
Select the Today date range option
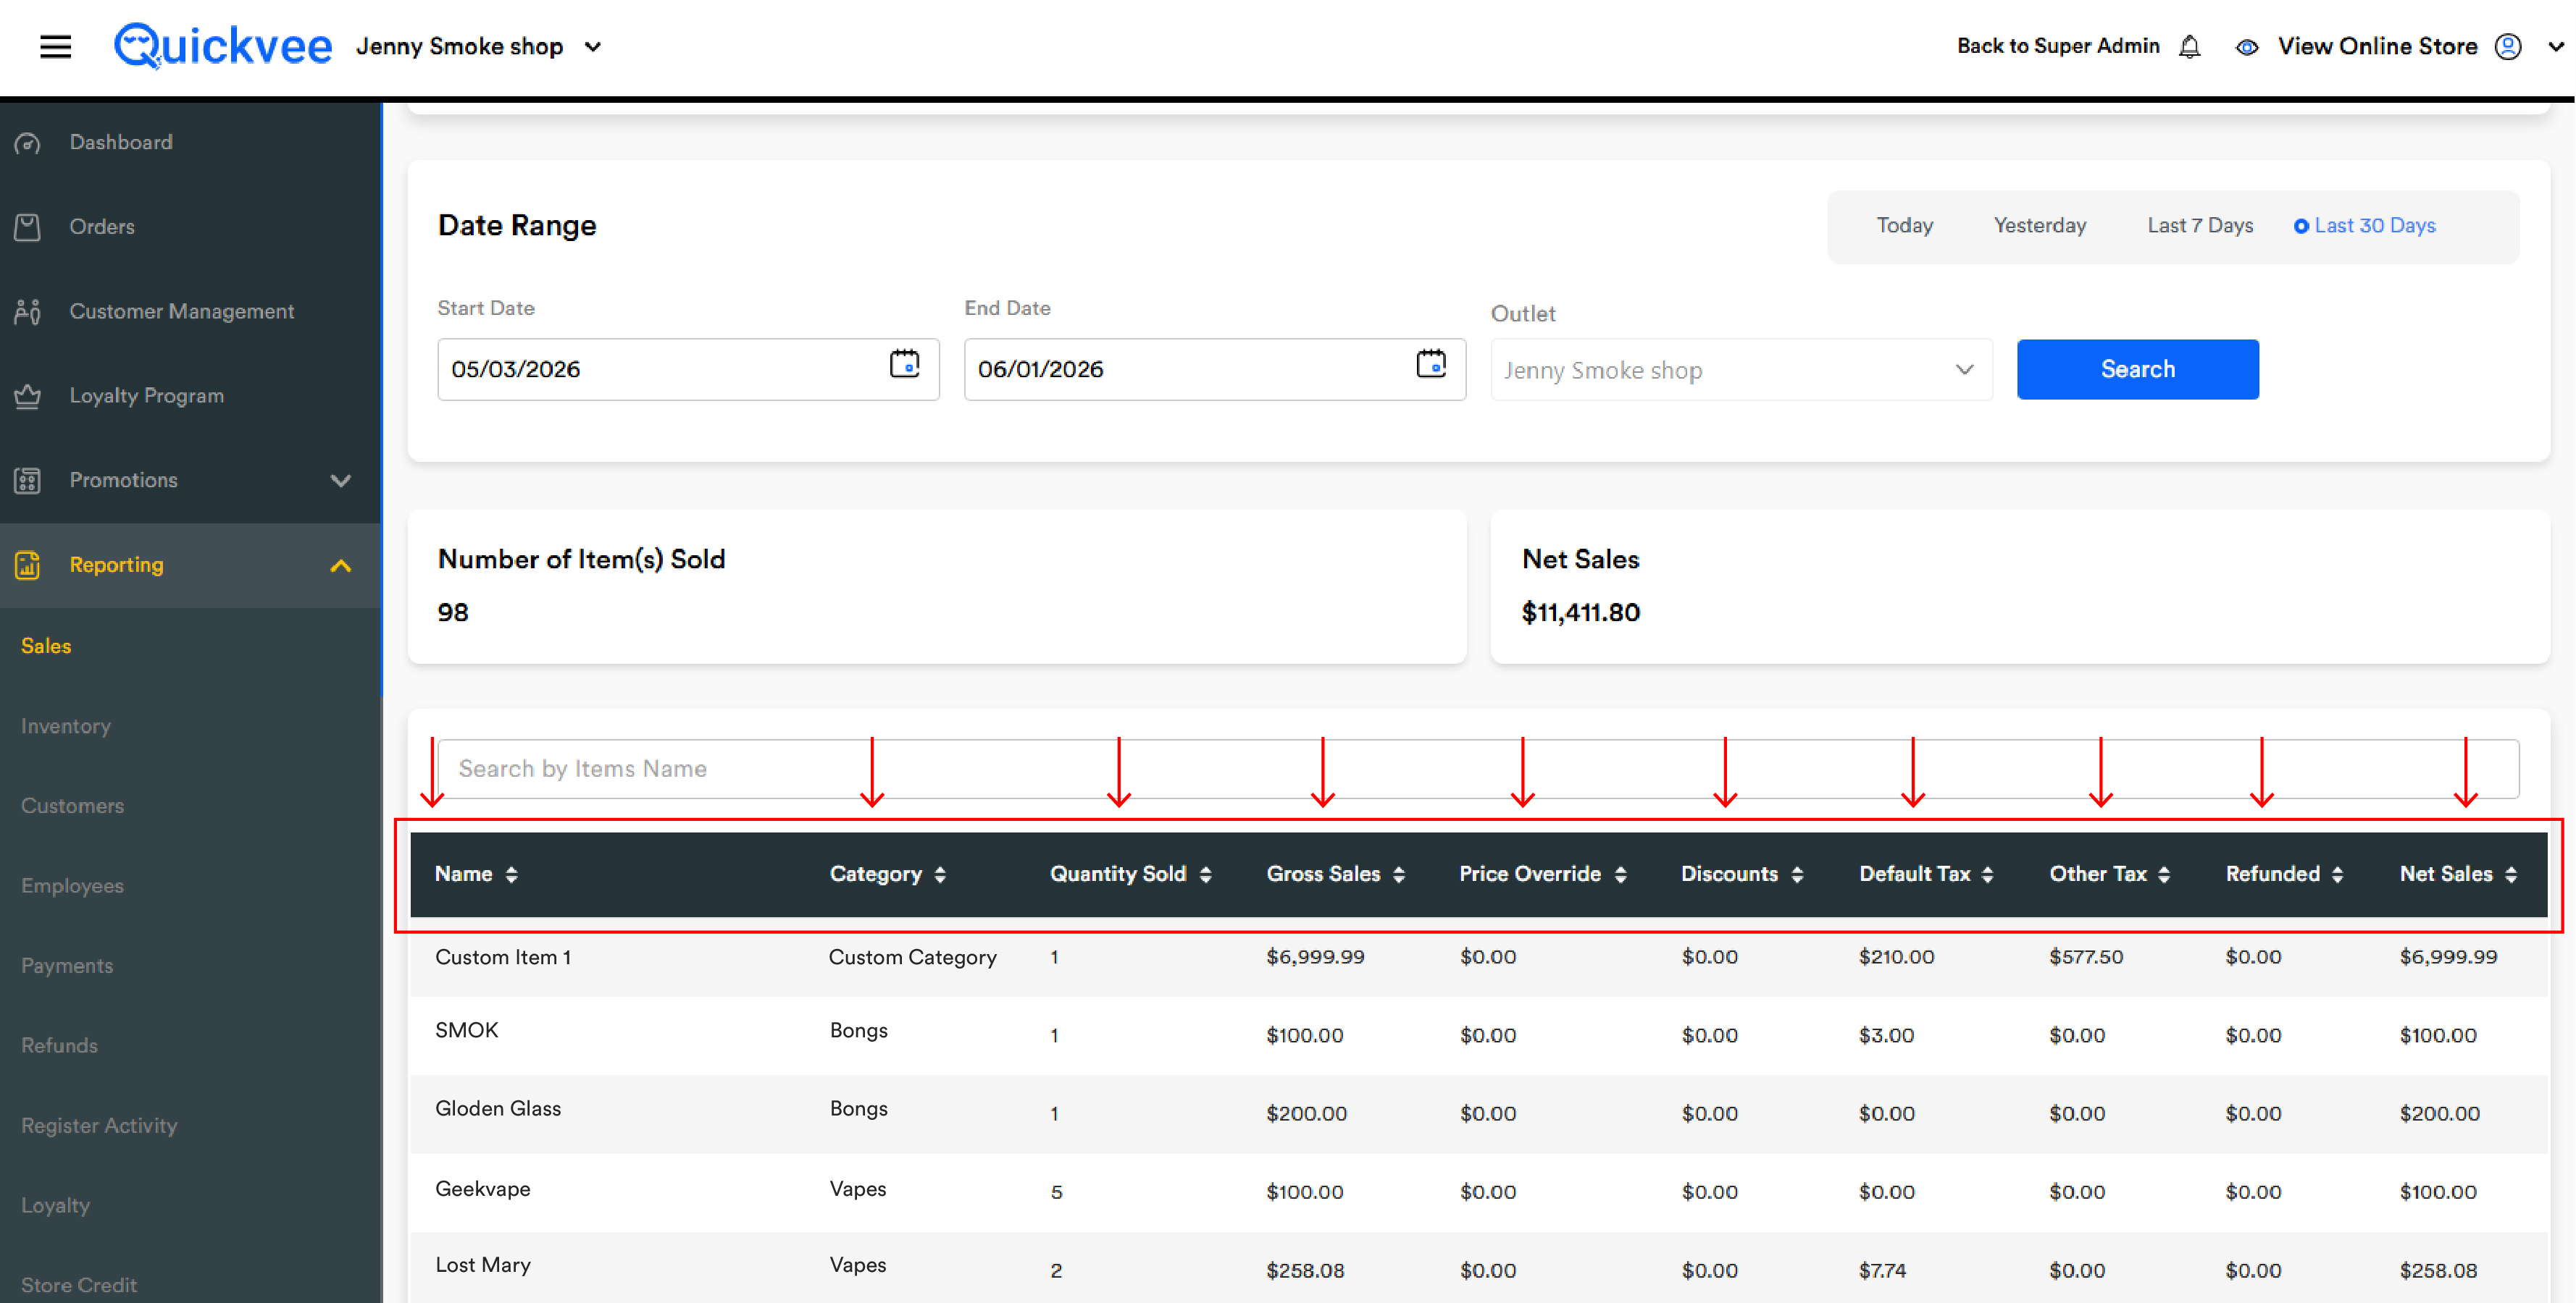[1904, 226]
